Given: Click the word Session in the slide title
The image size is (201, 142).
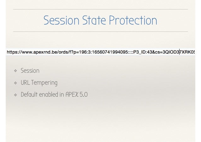Looking at the screenshot, I should tap(61, 20).
